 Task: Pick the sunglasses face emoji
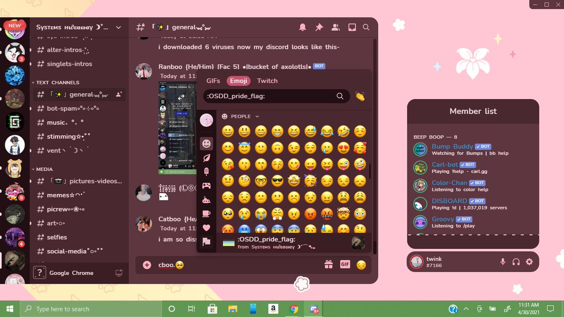(277, 181)
